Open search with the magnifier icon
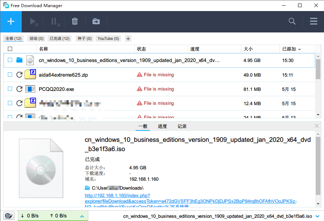This screenshot has height=221, width=324. coord(292,21)
